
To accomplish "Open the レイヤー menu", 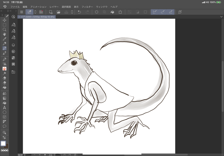I will (x=54, y=7).
